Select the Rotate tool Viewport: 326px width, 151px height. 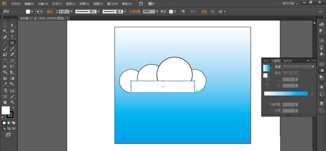tap(5, 61)
